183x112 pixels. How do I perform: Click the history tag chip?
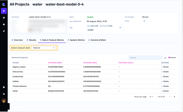point(93,26)
